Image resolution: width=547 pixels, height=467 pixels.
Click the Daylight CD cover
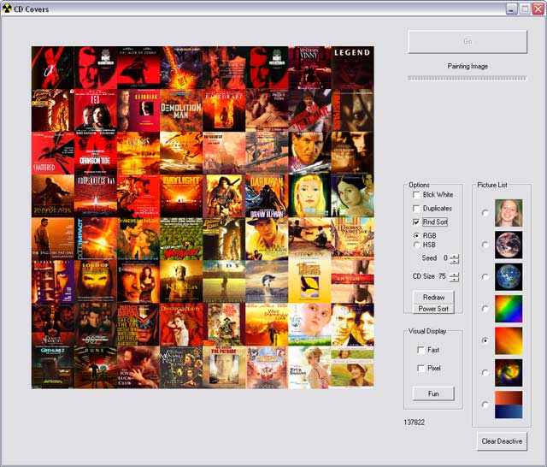coord(181,196)
